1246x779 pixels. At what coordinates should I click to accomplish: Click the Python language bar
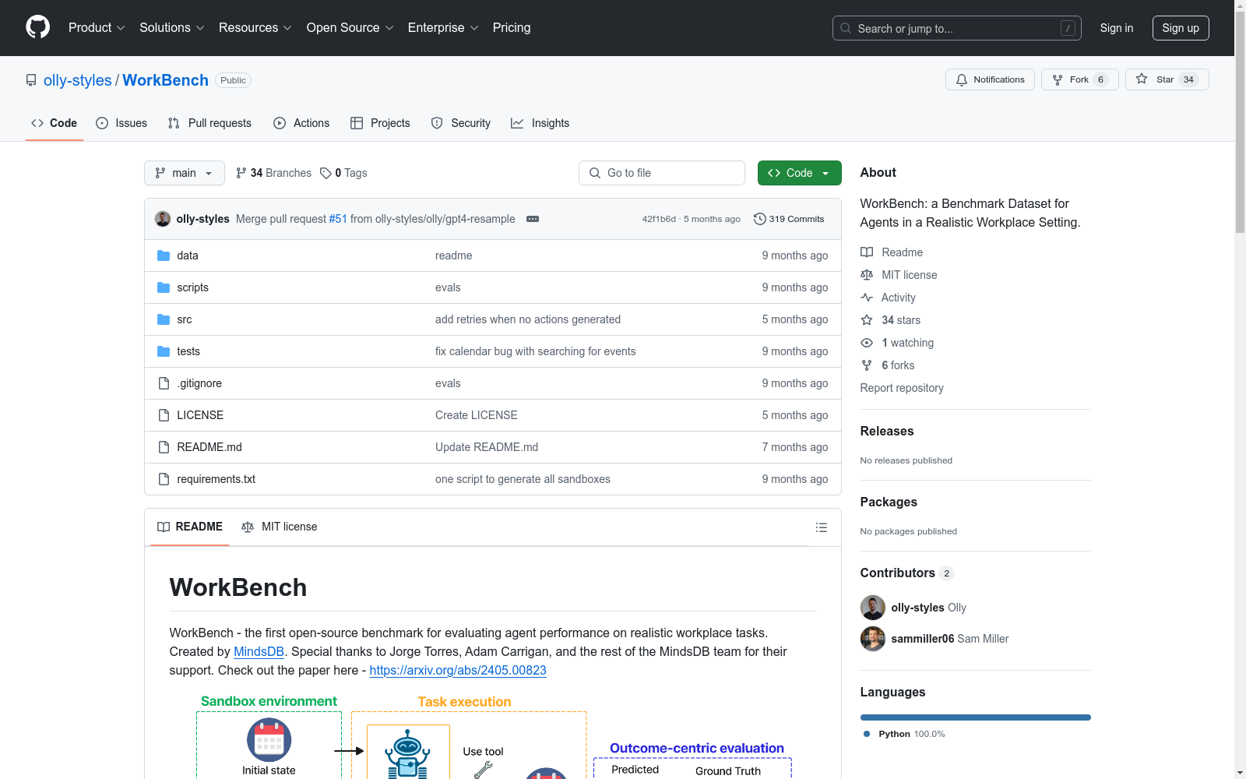(976, 717)
